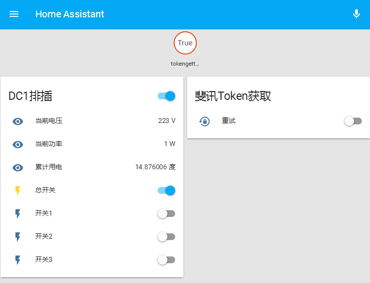Start voice command with microphone icon
This screenshot has width=370, height=283.
pos(356,14)
